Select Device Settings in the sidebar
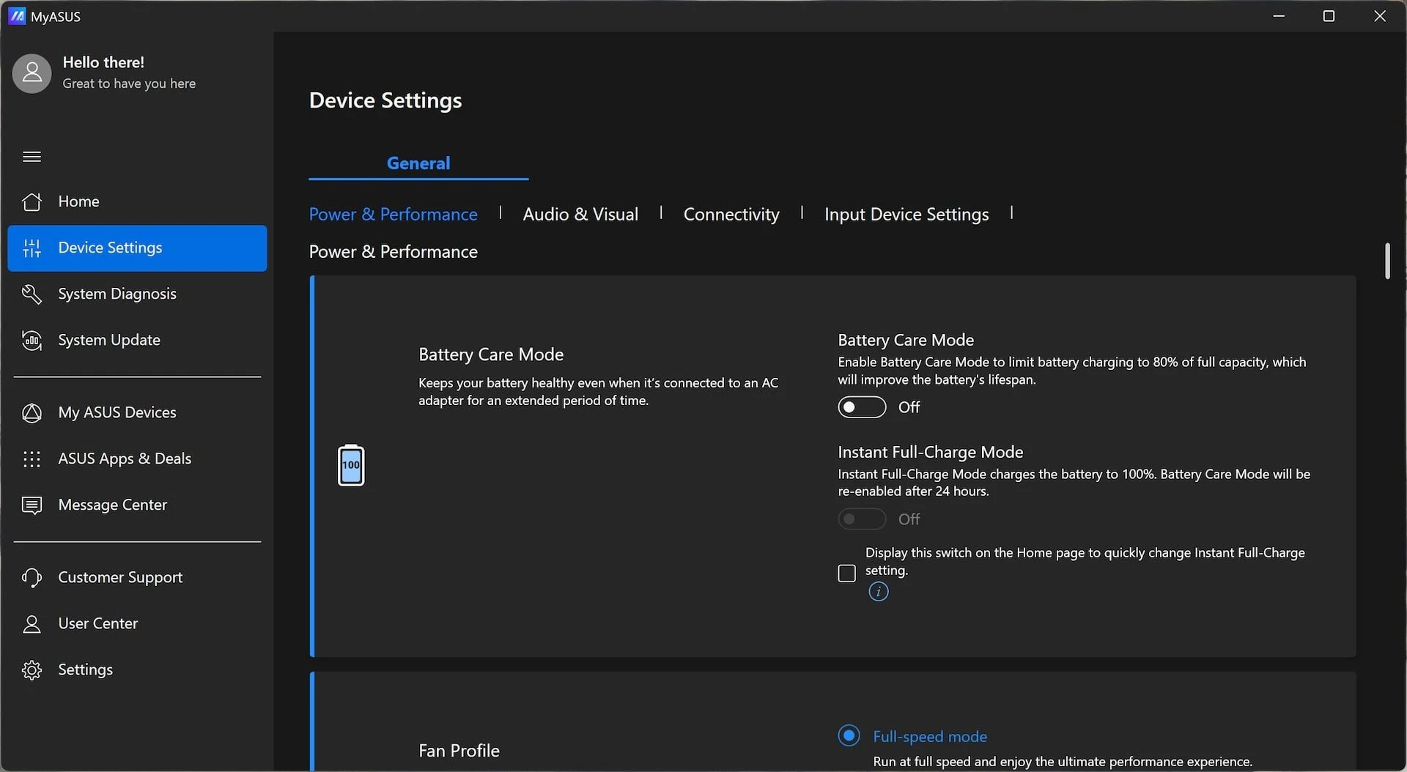The image size is (1407, 772). [x=137, y=248]
